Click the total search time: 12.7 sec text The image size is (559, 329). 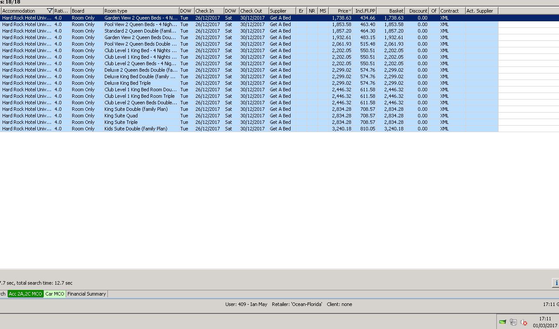click(45, 283)
